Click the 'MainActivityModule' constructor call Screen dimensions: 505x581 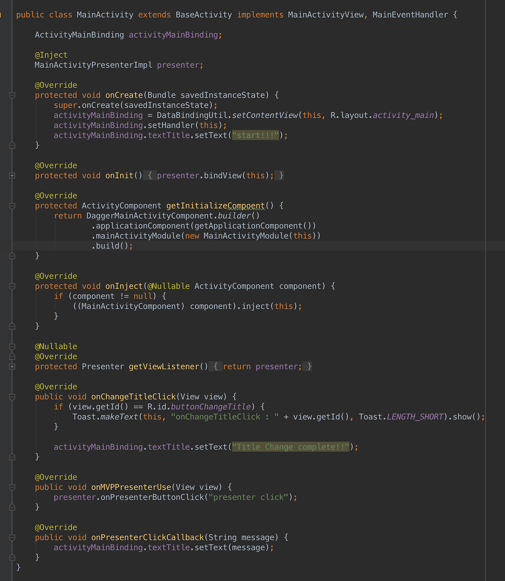point(246,236)
